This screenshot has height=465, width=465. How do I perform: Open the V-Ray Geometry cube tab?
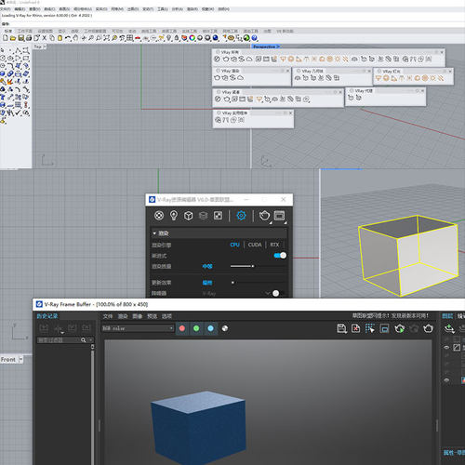coord(189,216)
